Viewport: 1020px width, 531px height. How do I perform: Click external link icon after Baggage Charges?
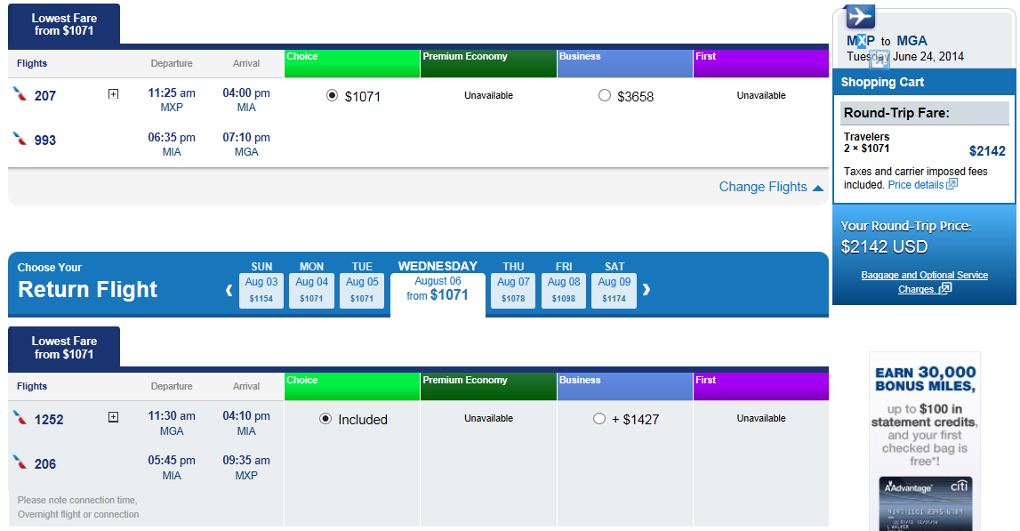click(x=945, y=288)
